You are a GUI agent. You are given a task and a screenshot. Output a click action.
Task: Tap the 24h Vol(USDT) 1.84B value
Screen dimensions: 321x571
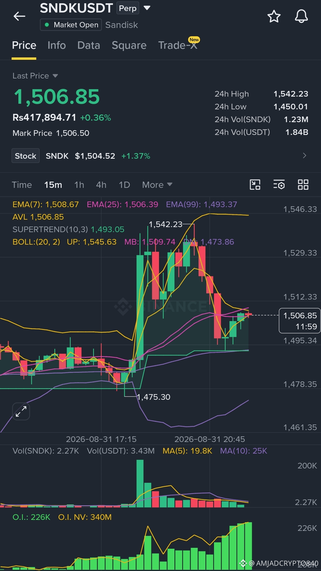(297, 132)
